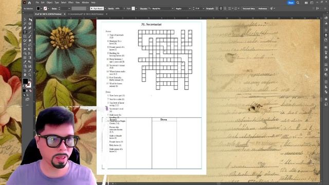Select the Hand tool

[25, 75]
